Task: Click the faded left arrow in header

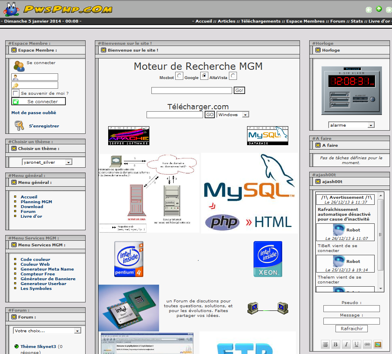Action: 369,10
